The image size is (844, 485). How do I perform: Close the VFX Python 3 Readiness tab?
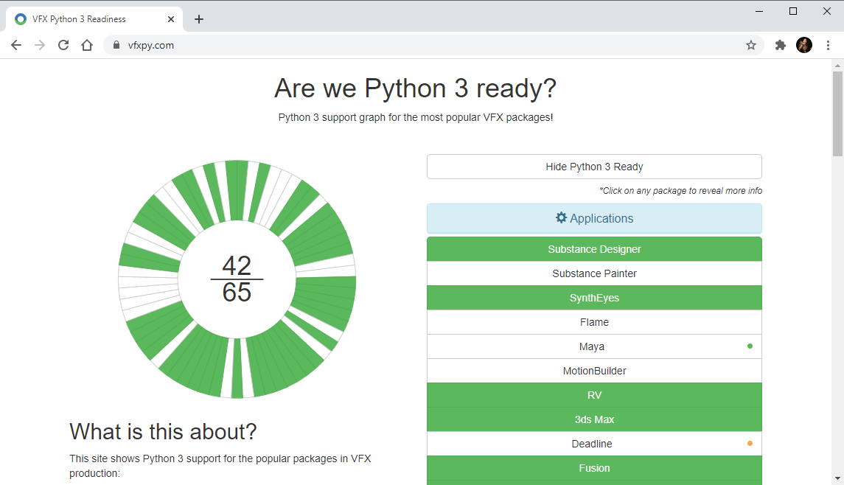pos(171,19)
